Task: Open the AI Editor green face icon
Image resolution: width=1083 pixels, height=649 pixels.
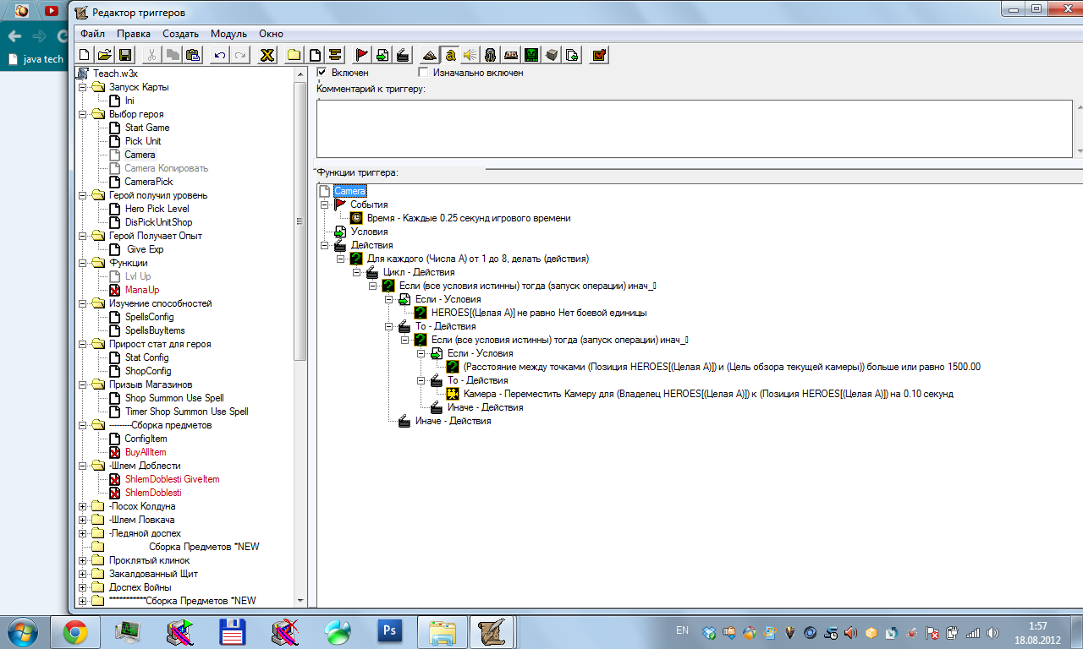Action: (531, 55)
